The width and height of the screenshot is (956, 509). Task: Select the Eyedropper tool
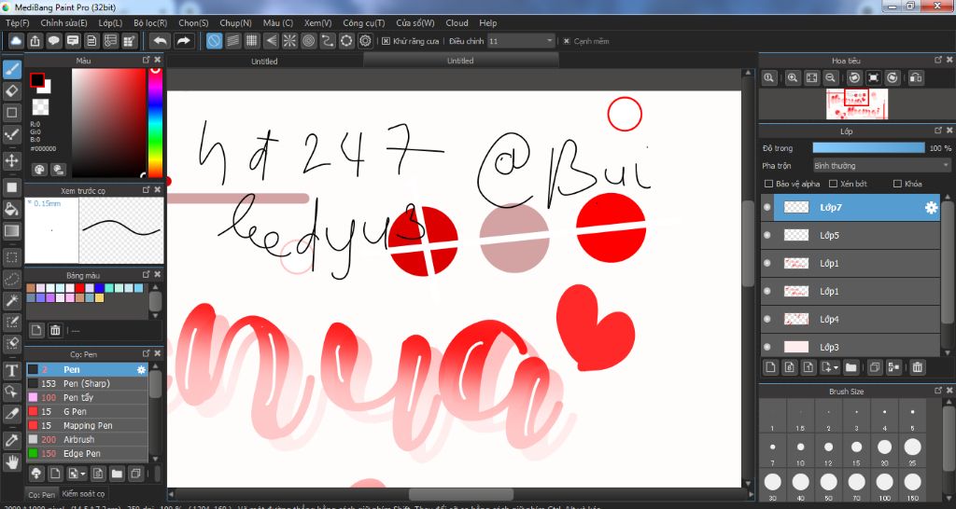11,440
